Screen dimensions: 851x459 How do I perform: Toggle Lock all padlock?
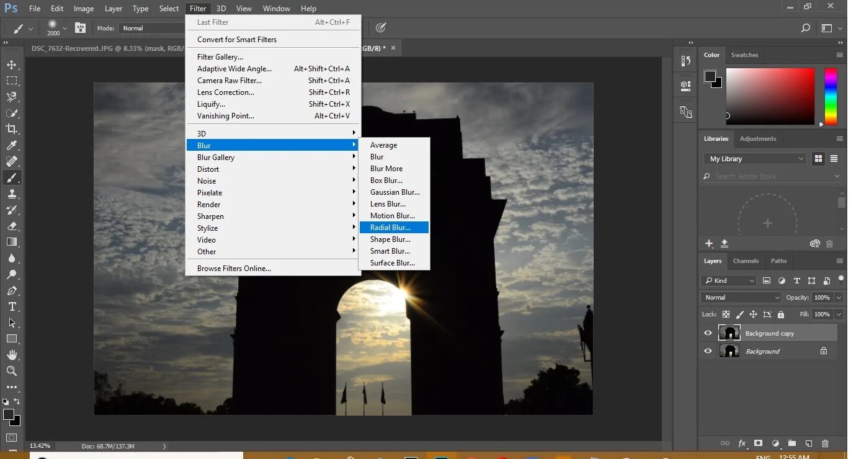(780, 314)
